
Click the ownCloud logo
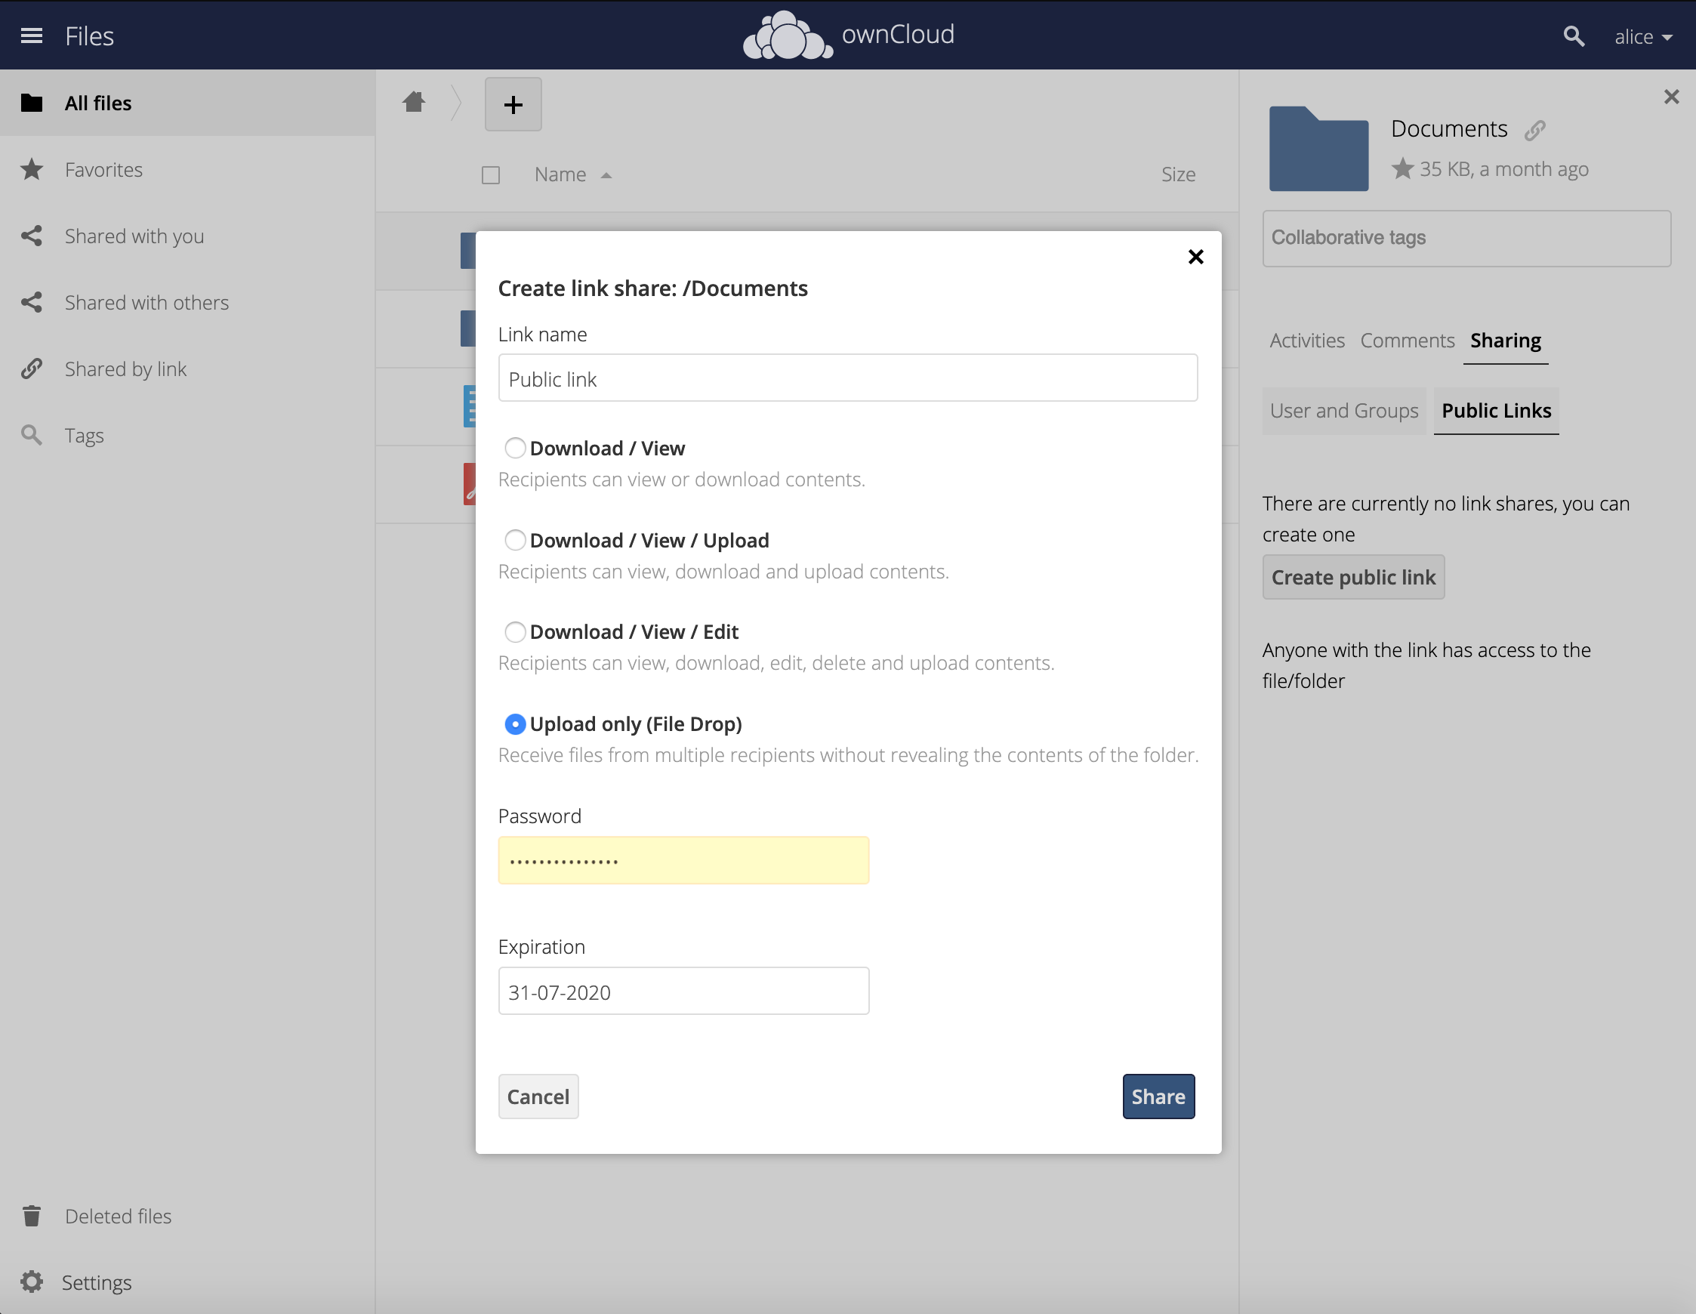(849, 35)
